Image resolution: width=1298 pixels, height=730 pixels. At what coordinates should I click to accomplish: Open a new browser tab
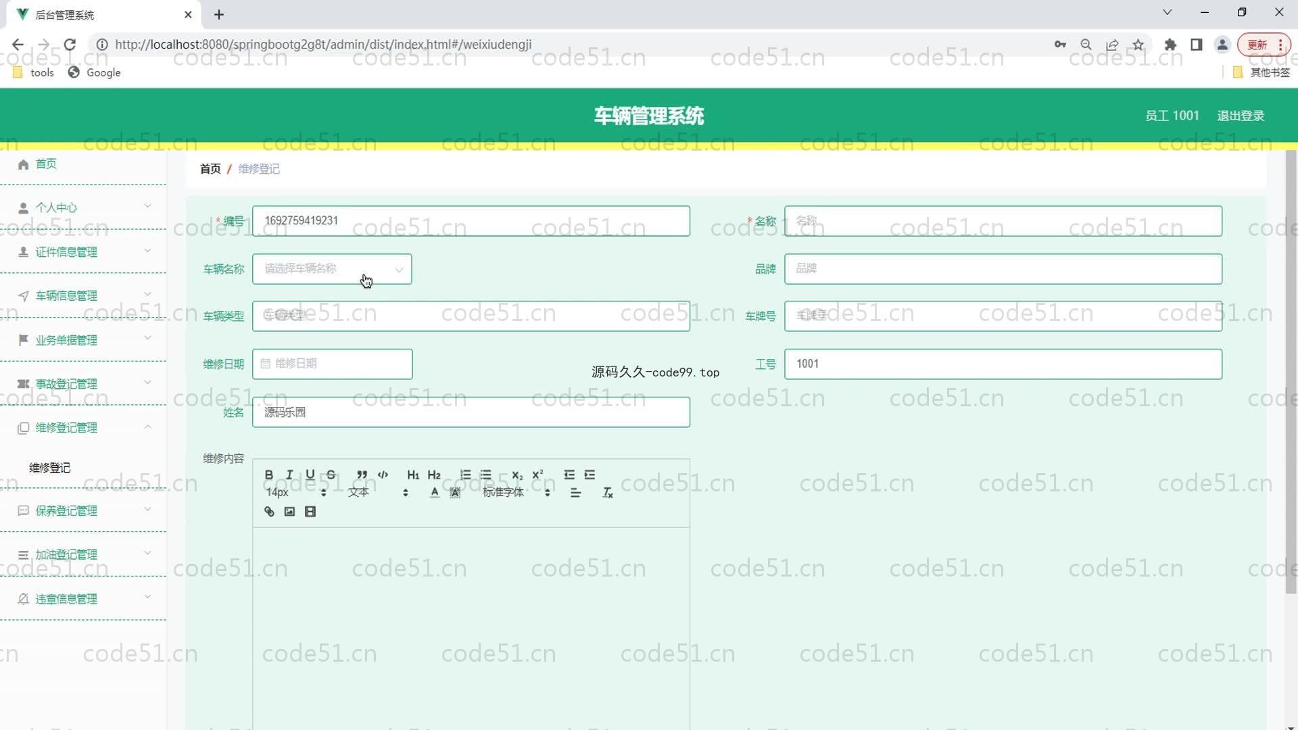219,14
